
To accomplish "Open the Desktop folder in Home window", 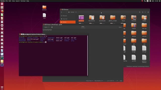I will click(x=81, y=18).
